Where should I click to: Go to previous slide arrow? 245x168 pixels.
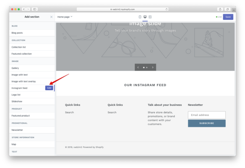point(138,67)
